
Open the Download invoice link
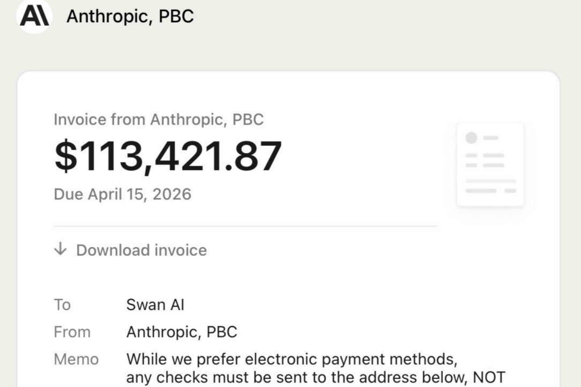point(141,250)
